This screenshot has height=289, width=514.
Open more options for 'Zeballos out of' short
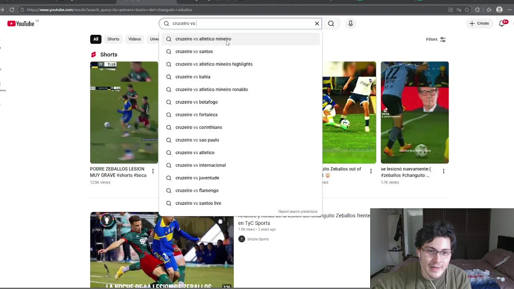(x=371, y=171)
